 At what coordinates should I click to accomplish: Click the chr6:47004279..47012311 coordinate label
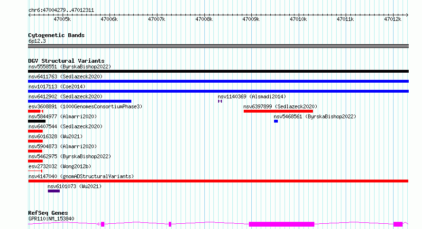pyautogui.click(x=61, y=10)
